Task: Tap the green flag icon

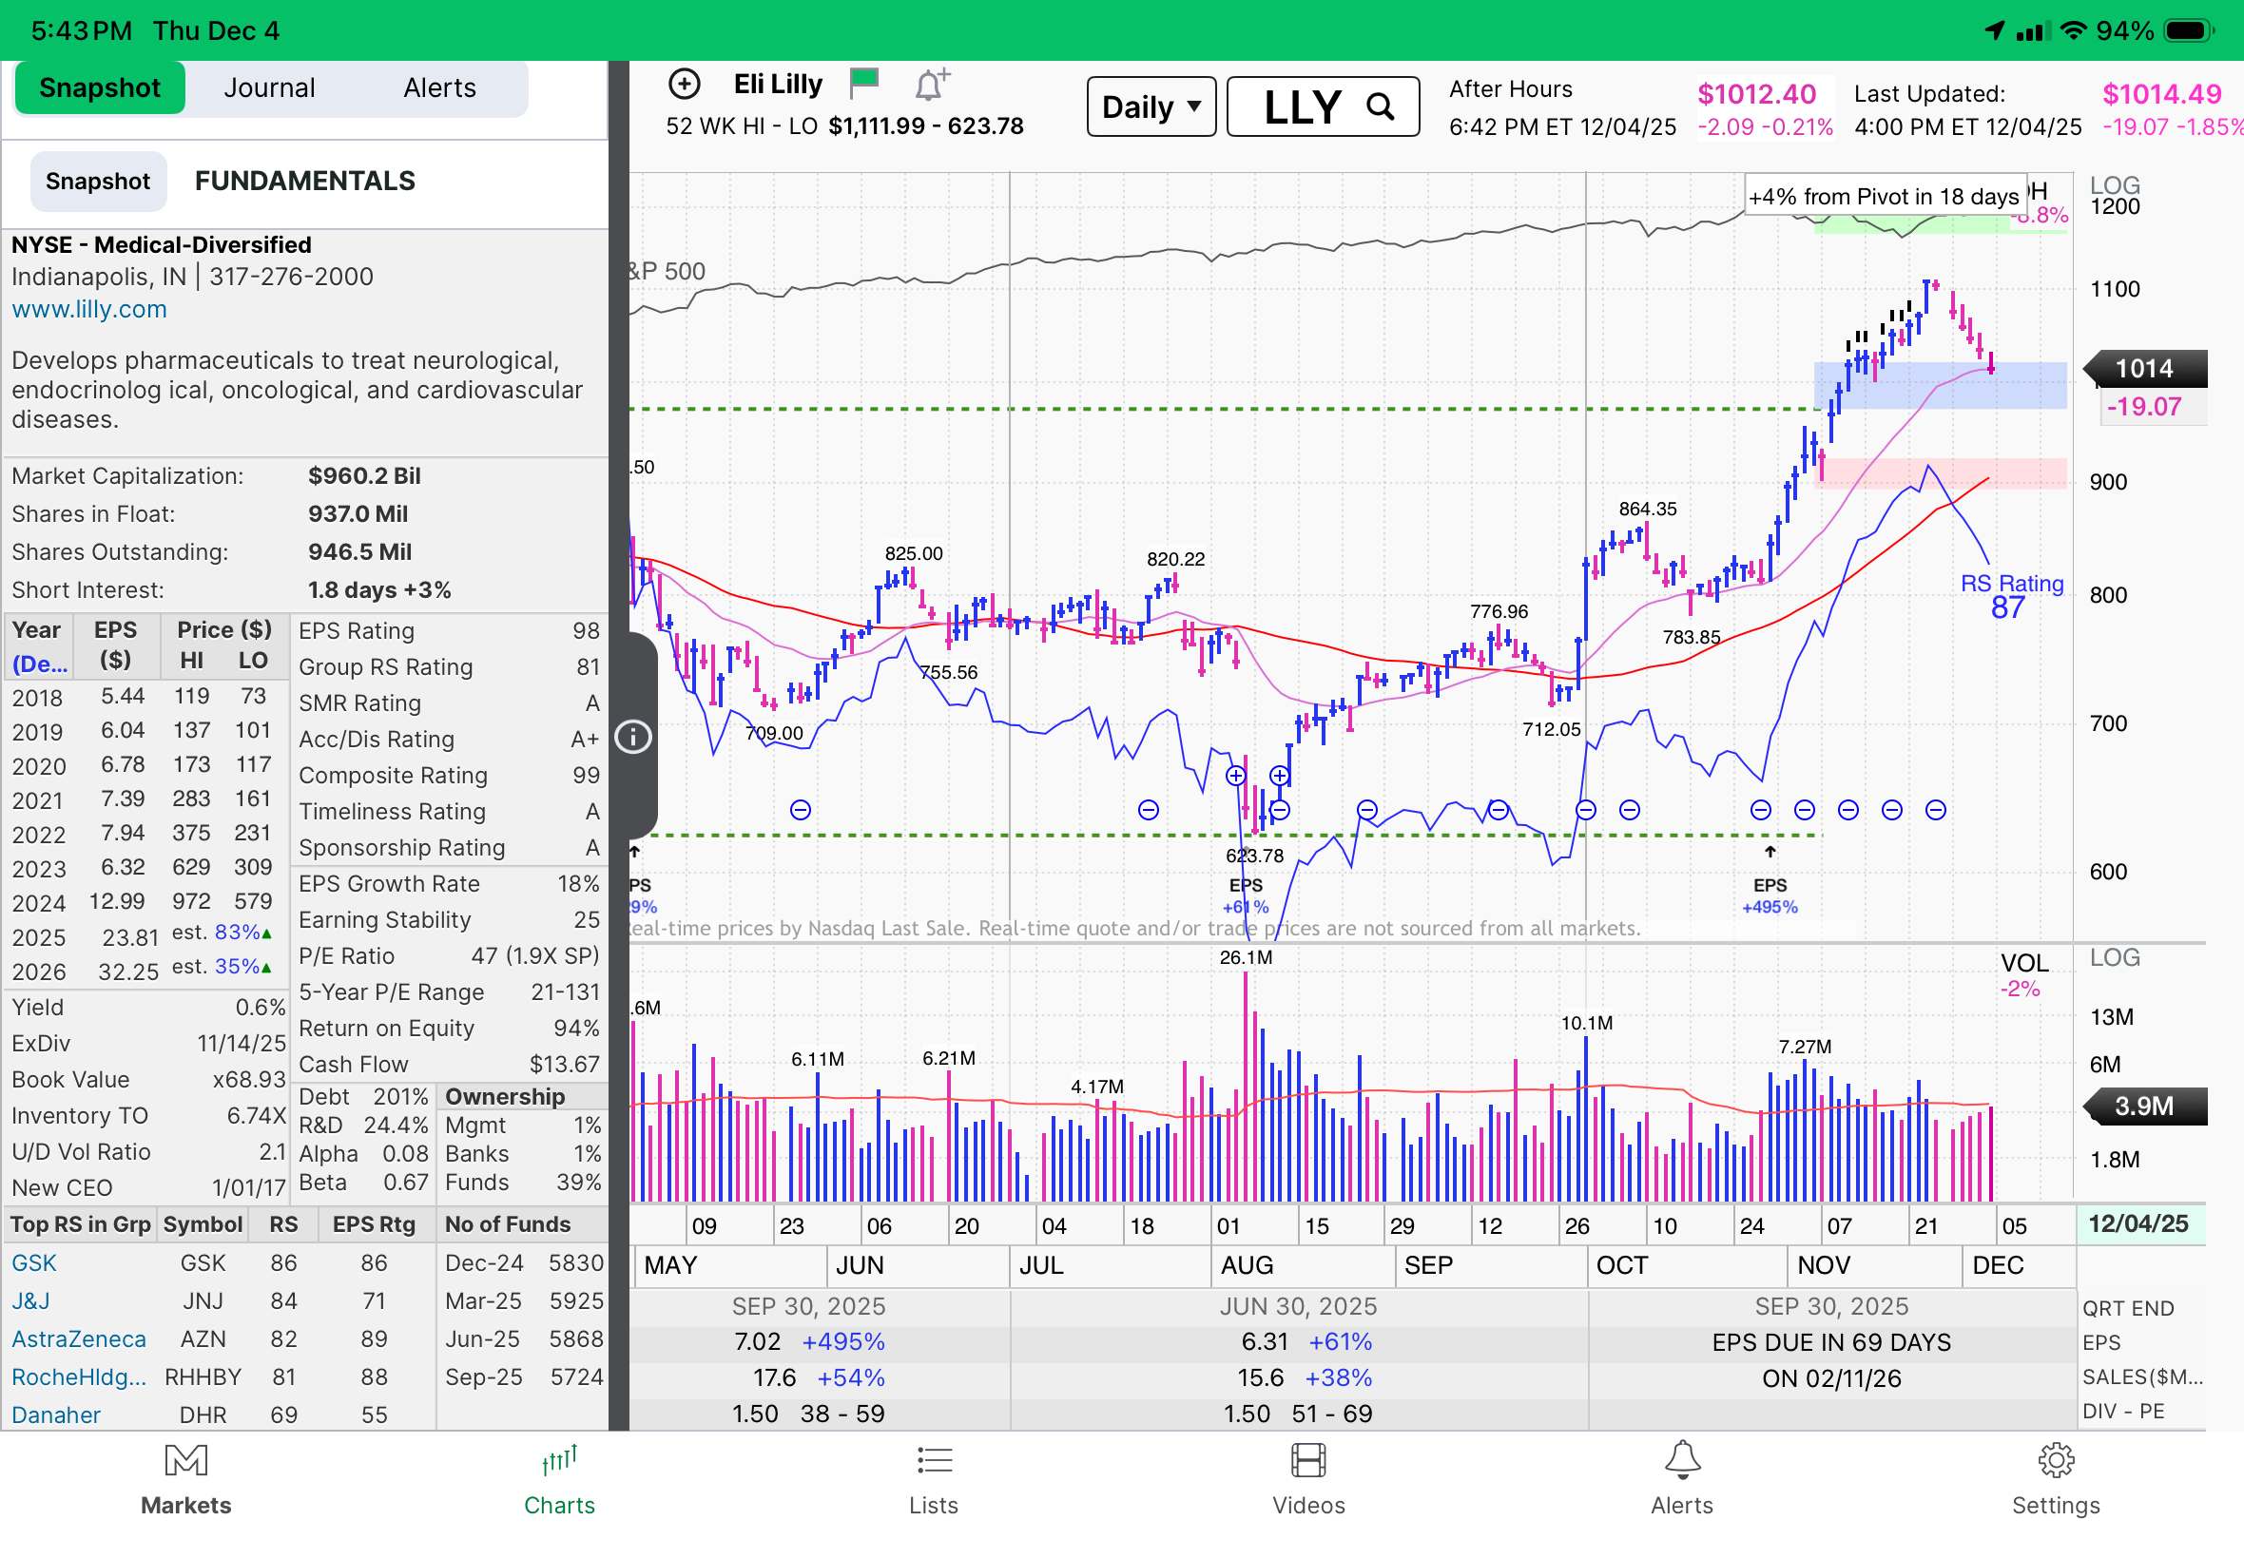Action: tap(864, 82)
